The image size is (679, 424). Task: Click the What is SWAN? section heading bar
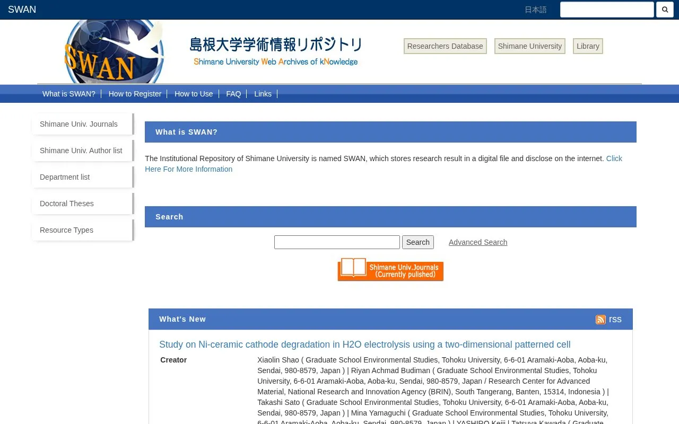tap(390, 132)
